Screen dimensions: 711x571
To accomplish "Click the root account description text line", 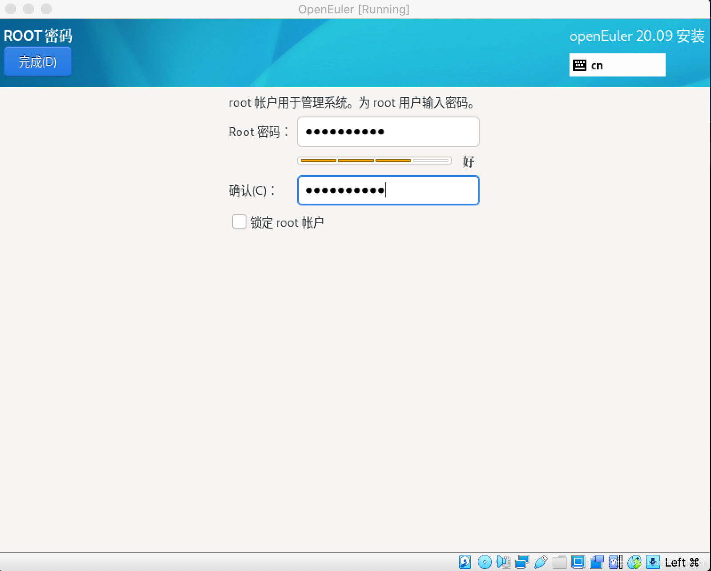I will [x=352, y=103].
